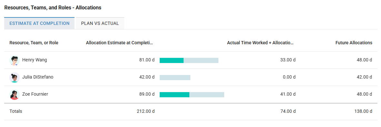Sort by Future Allocations column header
Screen dimensions: 381x127
[354, 43]
